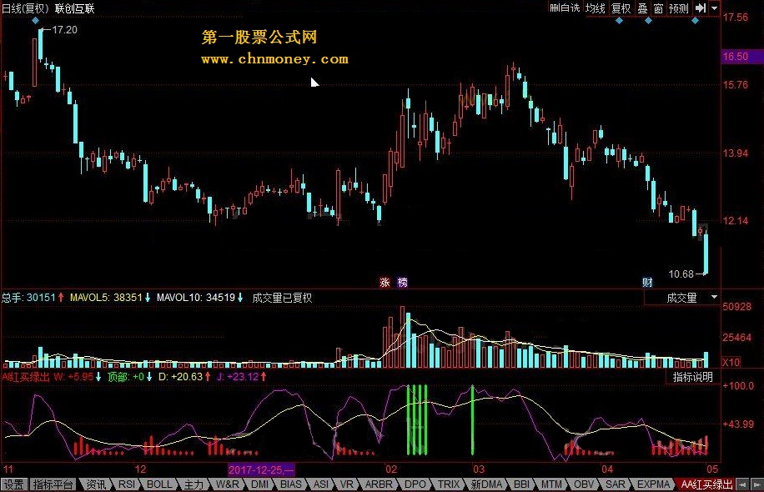Select the MTM indicator tab
The width and height of the screenshot is (764, 492).
click(x=551, y=484)
